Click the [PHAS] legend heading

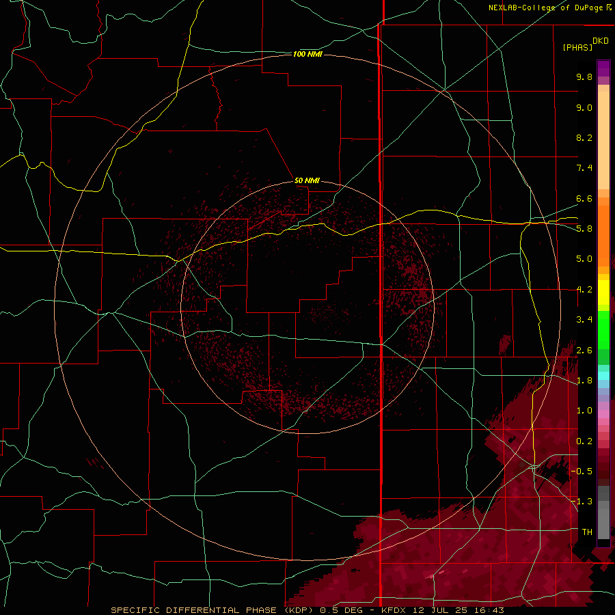577,47
